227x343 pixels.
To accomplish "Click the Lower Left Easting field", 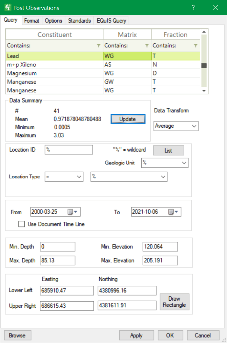I will coord(67,290).
